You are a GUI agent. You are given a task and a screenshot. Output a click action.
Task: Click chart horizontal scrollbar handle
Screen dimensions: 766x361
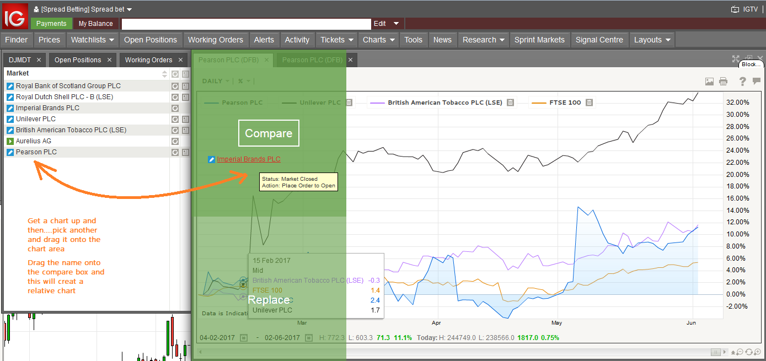(715, 352)
